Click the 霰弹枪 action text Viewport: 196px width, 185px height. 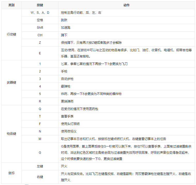coord(66,86)
